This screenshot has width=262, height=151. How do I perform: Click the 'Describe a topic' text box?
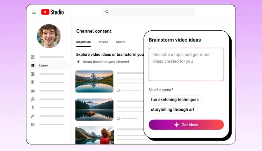coord(186,64)
